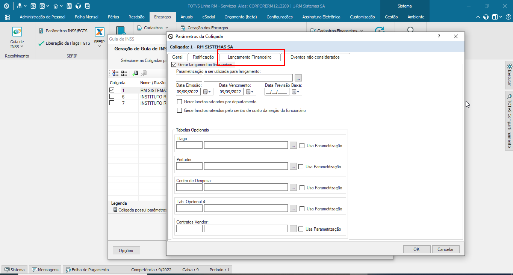The image size is (513, 275).
Task: Expand the network icon dropdown arrow
Action: 25,6
